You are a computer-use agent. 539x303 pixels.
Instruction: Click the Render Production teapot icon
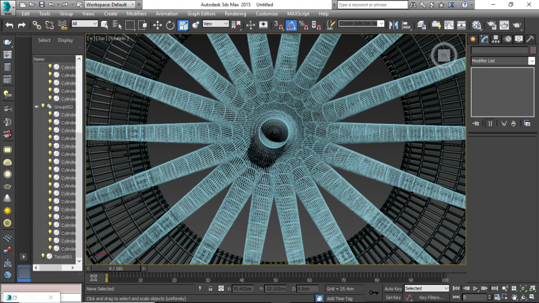pyautogui.click(x=517, y=25)
